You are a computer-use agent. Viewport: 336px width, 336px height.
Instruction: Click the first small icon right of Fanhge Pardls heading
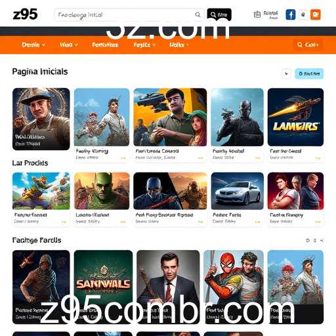click(x=308, y=240)
